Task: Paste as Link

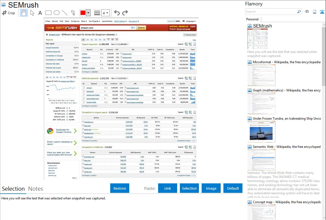Action: click(168, 188)
